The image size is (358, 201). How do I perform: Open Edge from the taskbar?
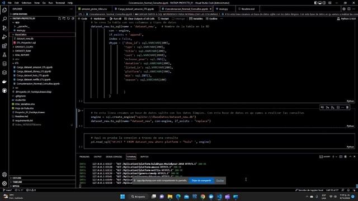pos(178,197)
